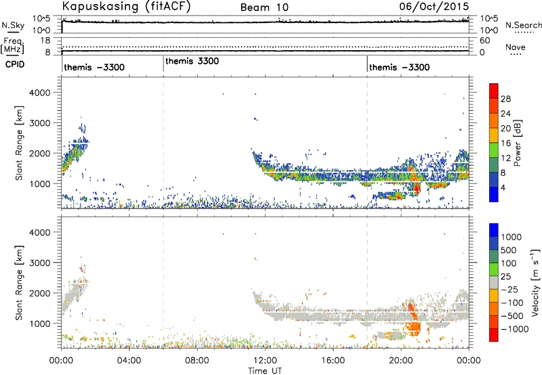This screenshot has width=542, height=375.
Task: Click the power panel's 'Slant Range [km]' label
Action: (x=19, y=143)
